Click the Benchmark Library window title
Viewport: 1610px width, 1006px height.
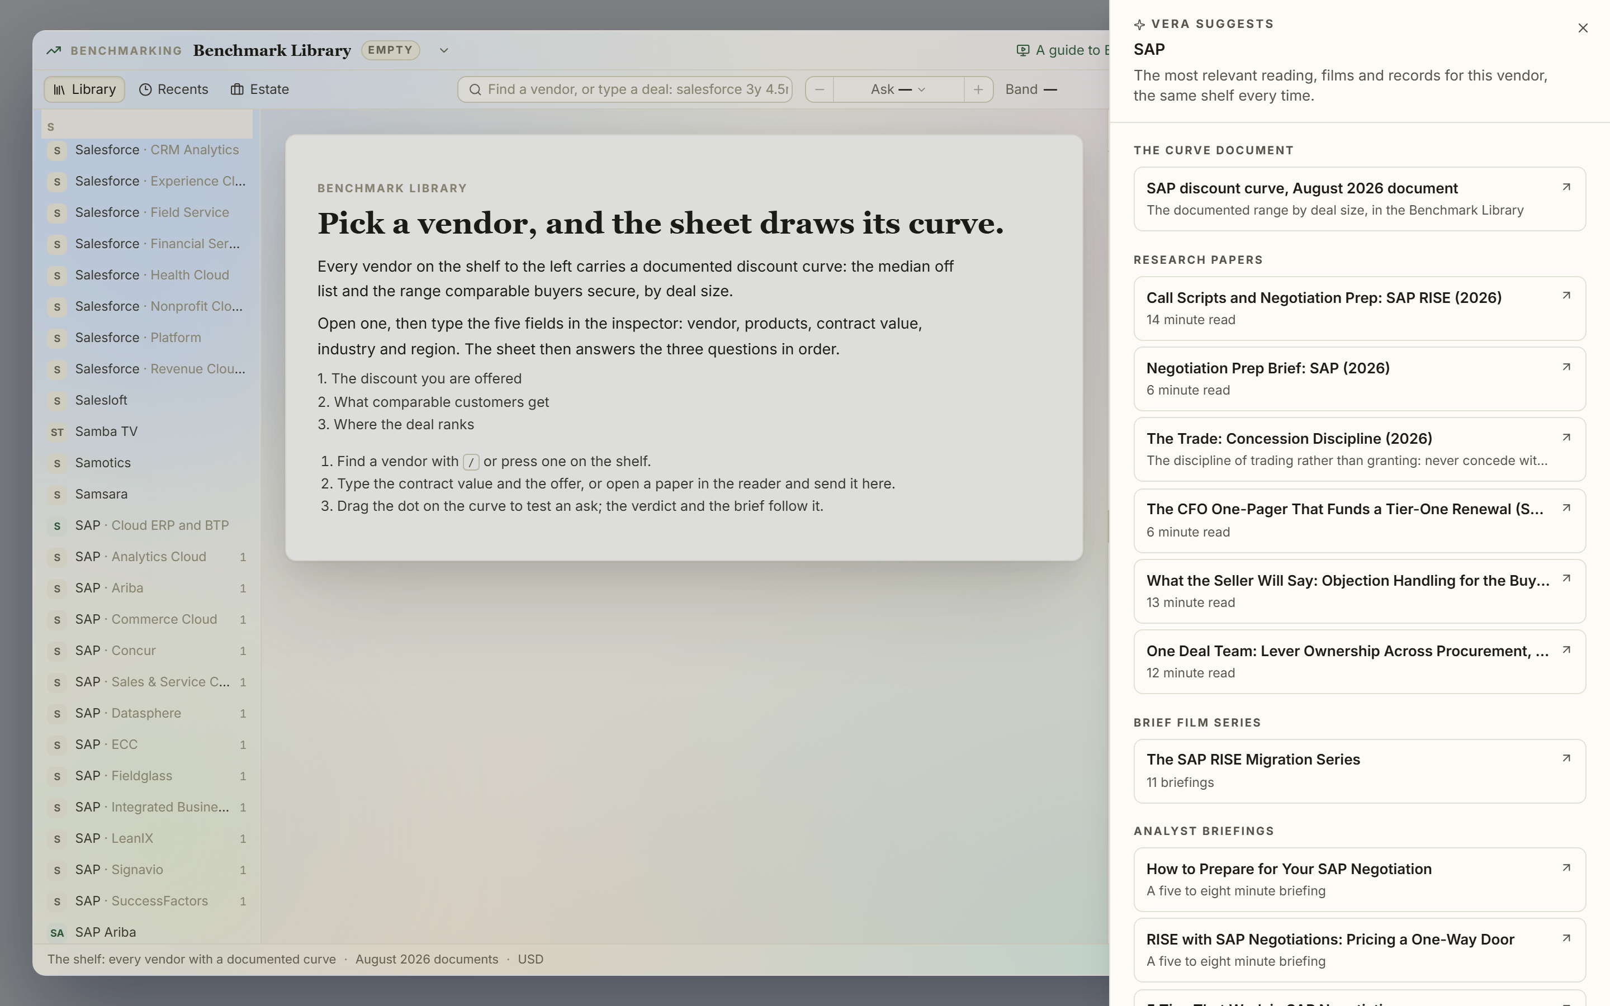(x=272, y=50)
